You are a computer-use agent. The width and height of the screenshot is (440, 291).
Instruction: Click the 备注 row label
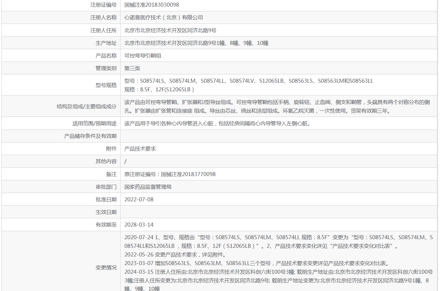point(111,174)
